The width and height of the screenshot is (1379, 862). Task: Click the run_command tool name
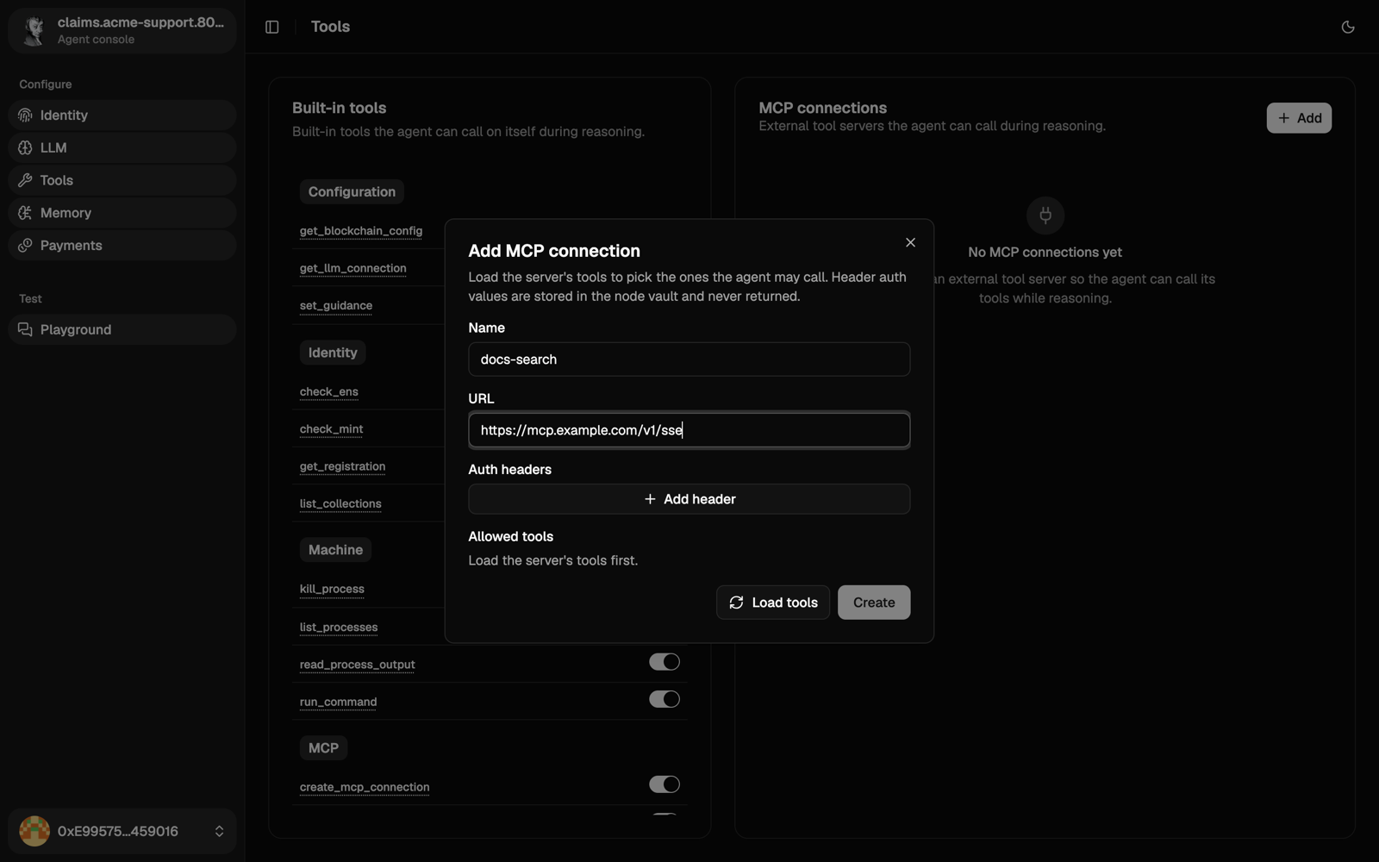[x=339, y=703]
